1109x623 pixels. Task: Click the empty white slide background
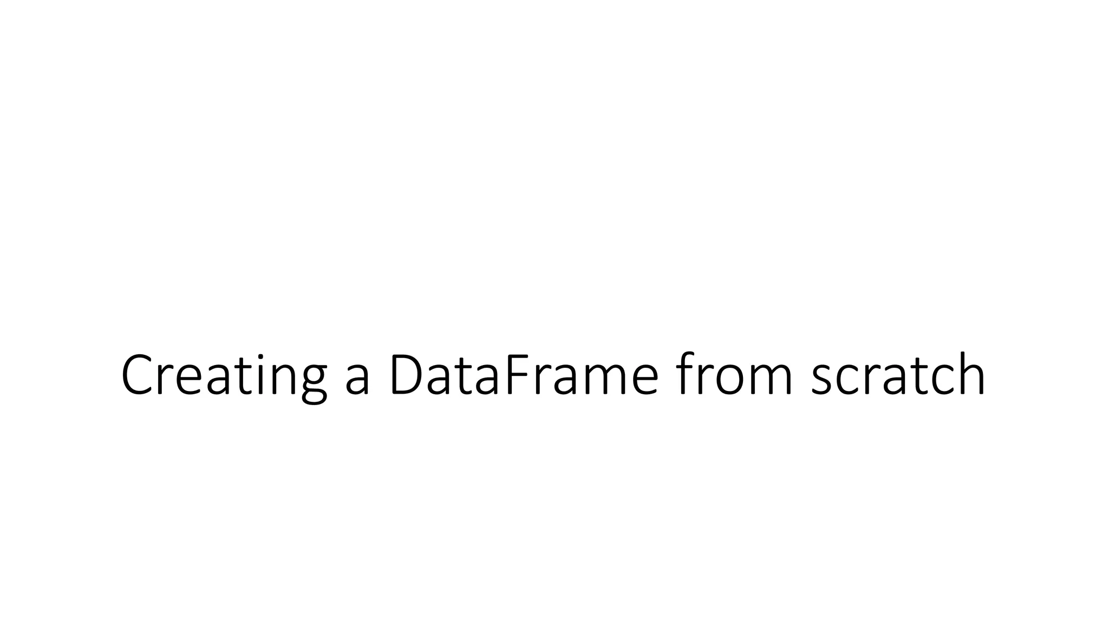[x=554, y=162]
